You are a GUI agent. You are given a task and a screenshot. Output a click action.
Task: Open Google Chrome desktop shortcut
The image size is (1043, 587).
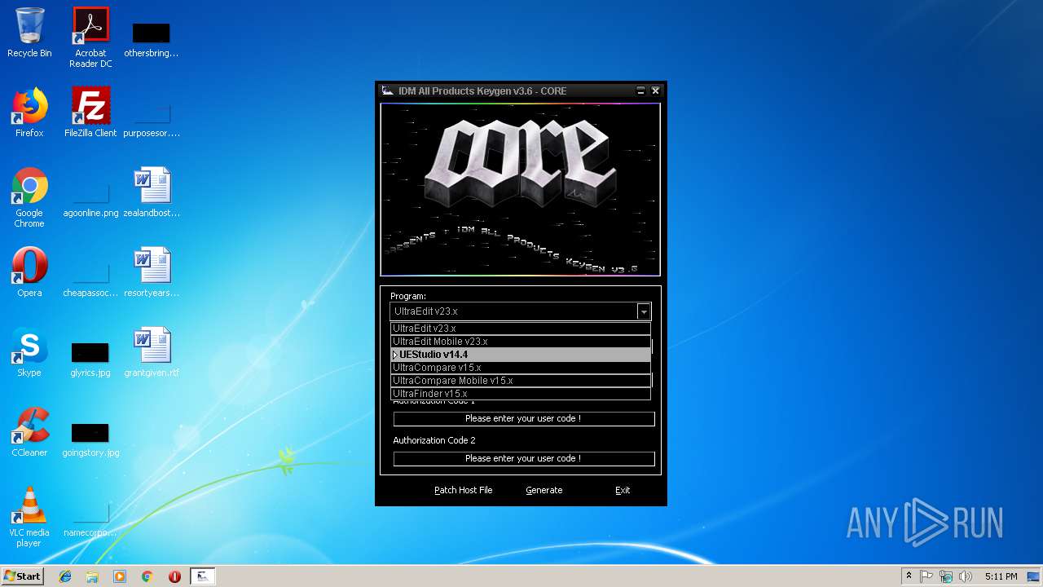pyautogui.click(x=29, y=197)
